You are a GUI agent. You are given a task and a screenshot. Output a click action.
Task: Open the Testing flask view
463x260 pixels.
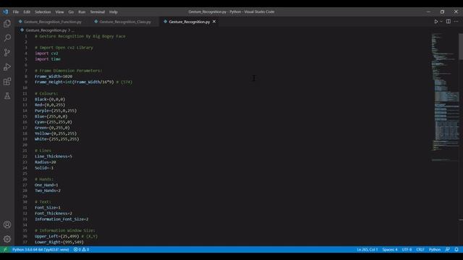7,96
